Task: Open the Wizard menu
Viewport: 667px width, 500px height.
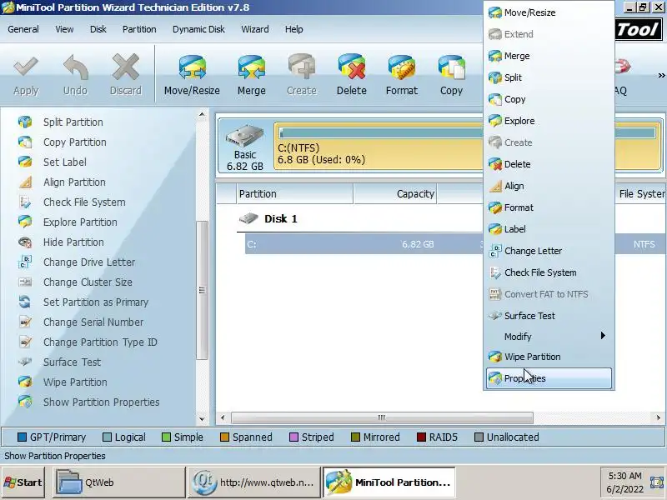Action: click(x=255, y=29)
